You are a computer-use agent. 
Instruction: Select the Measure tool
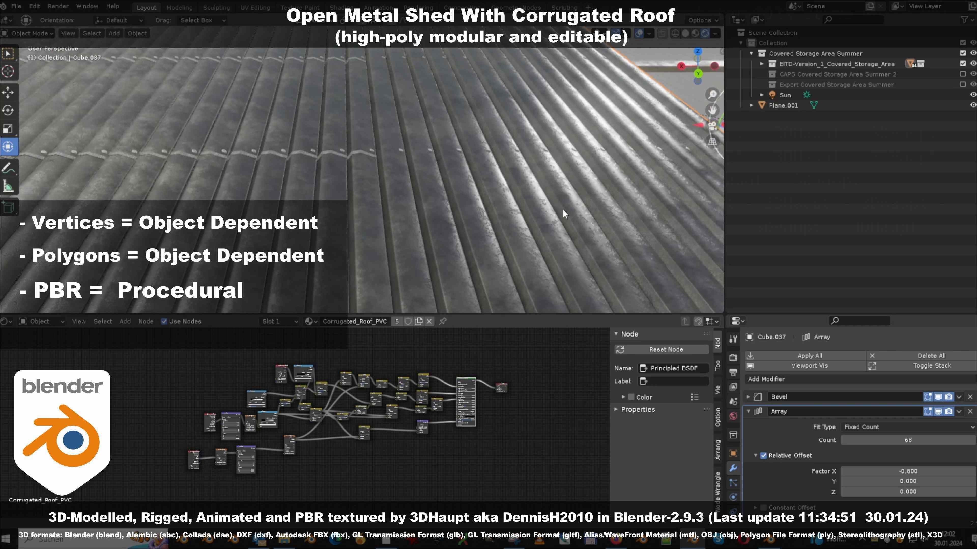click(8, 186)
